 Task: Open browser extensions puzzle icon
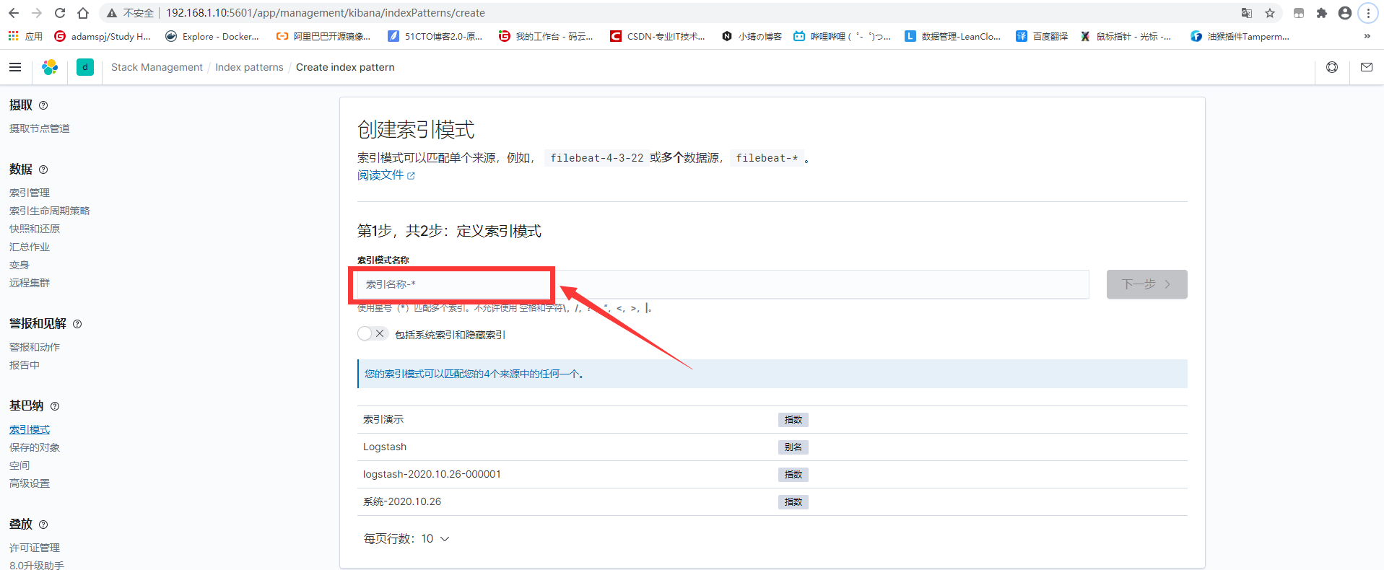[1322, 13]
